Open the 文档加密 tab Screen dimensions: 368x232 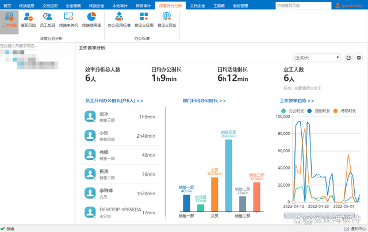tap(50, 6)
